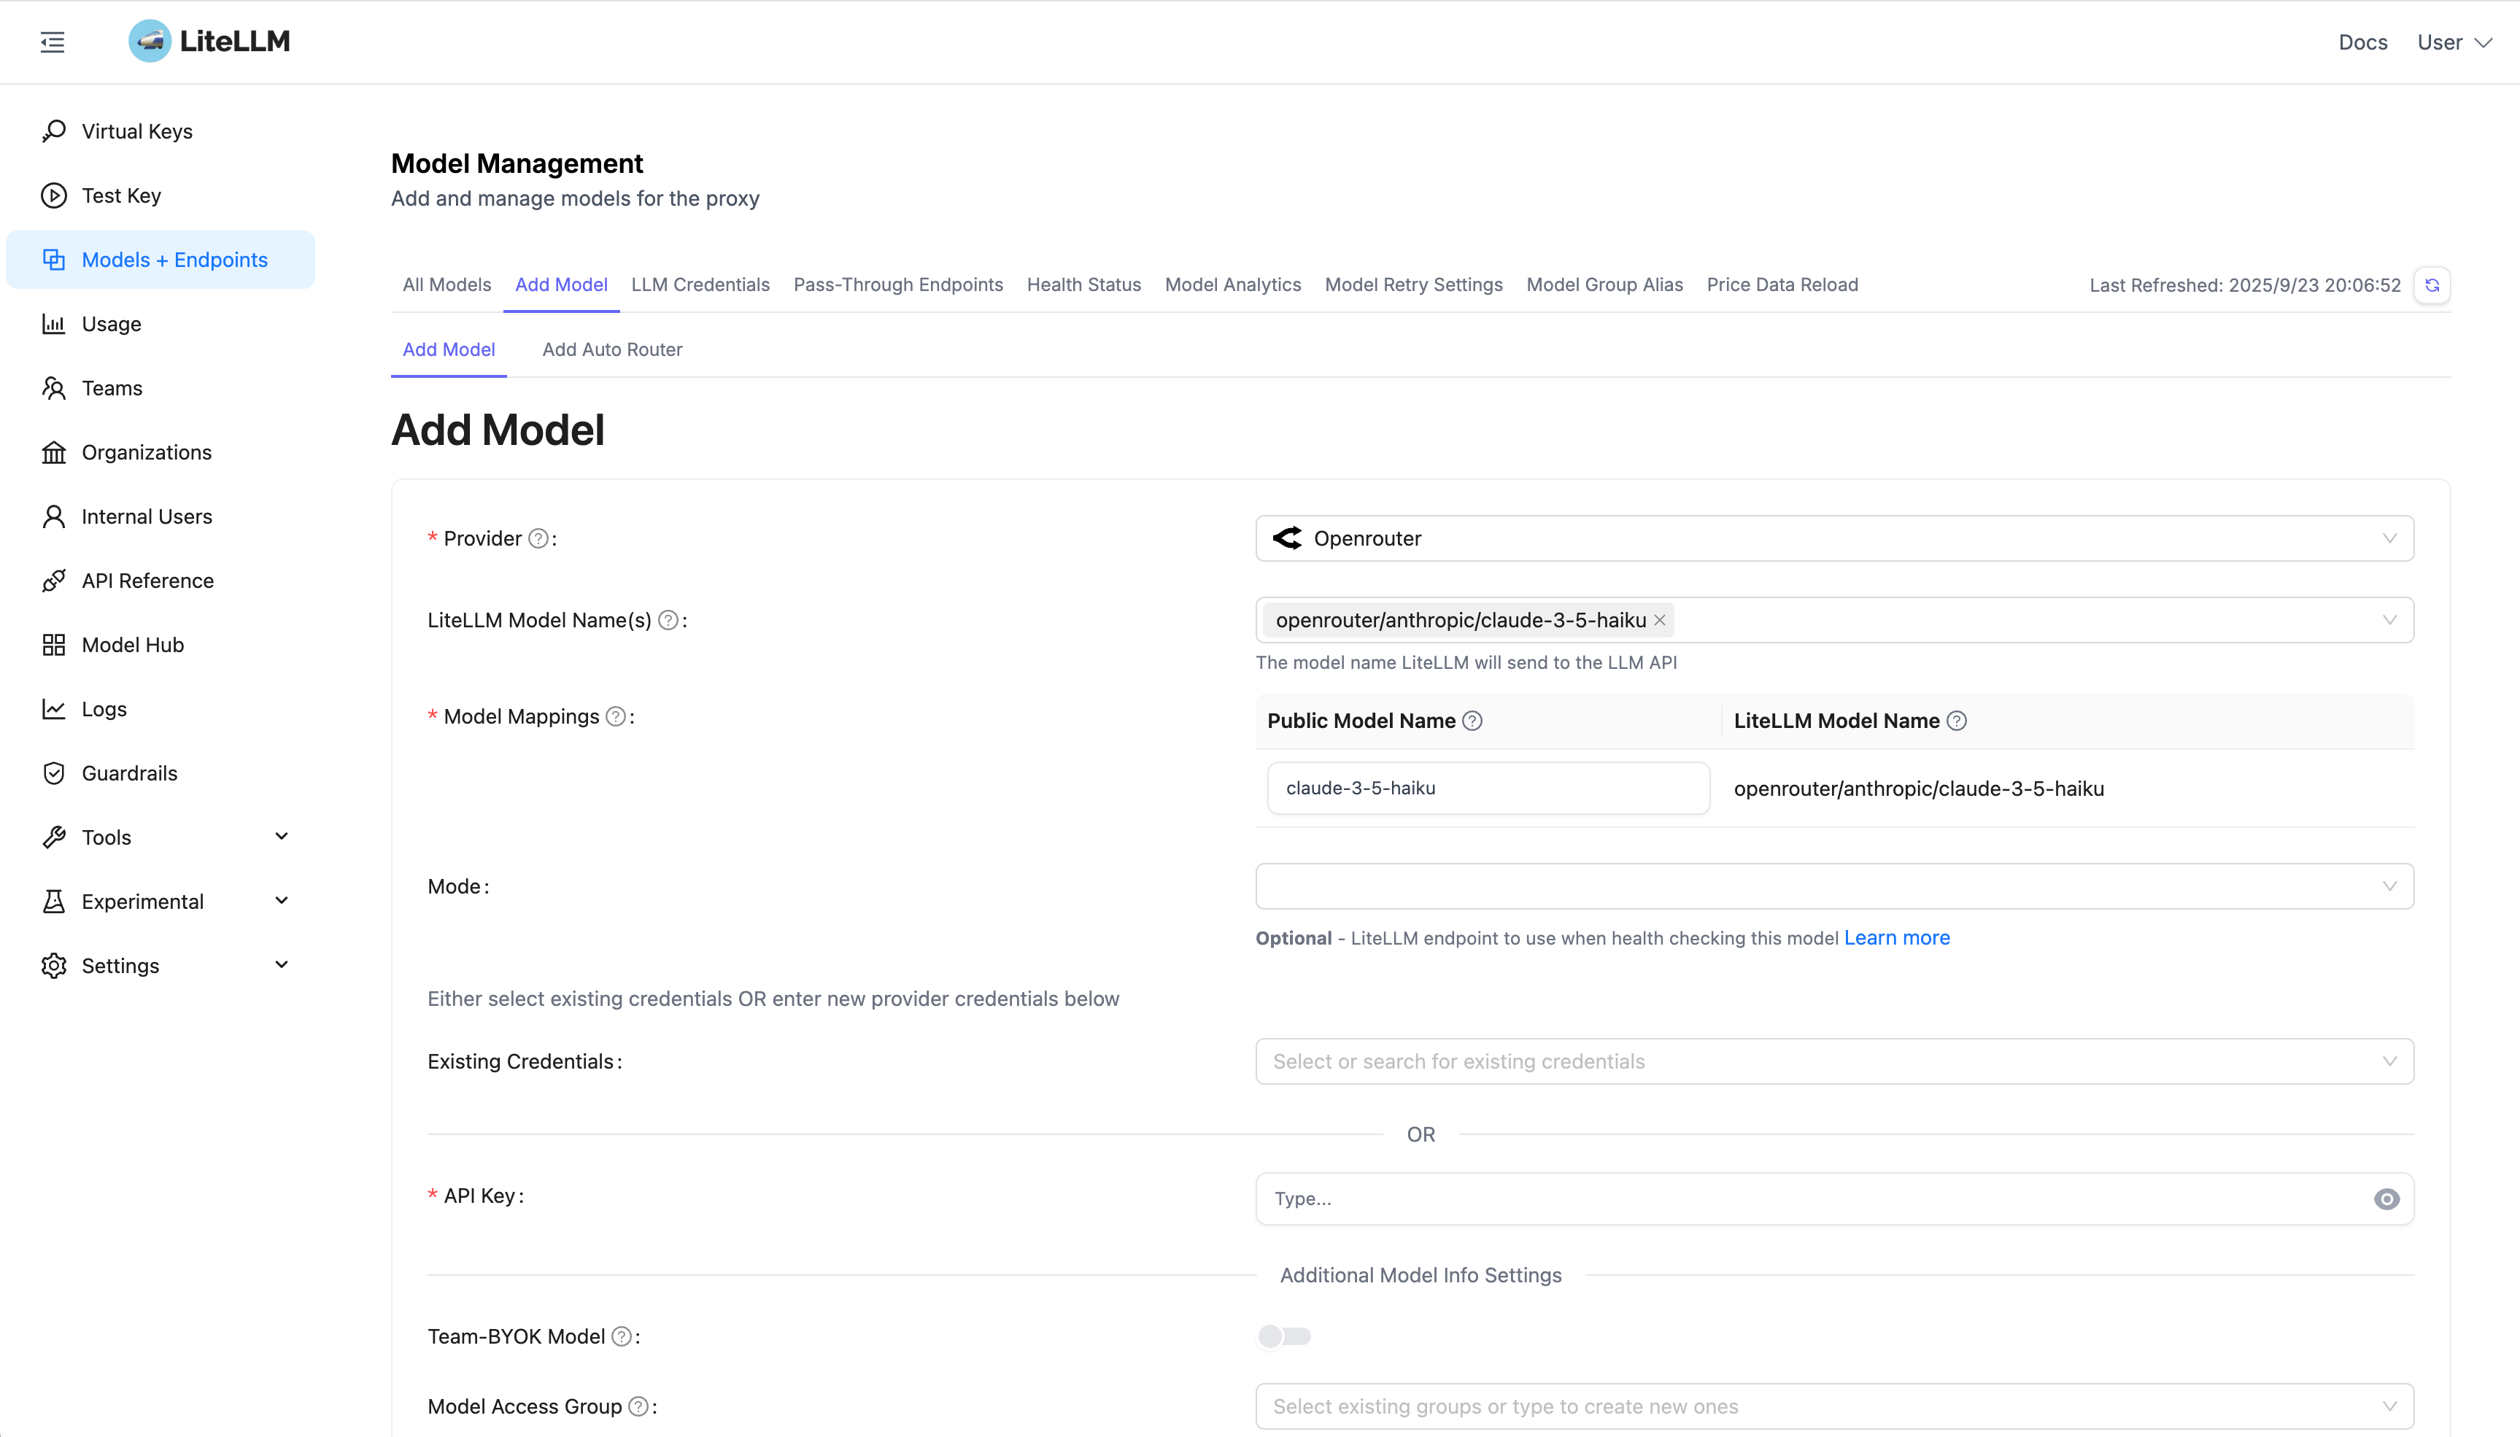Click the claude-3-5-haiku public name field
Viewport: 2520px width, 1437px height.
coord(1488,789)
